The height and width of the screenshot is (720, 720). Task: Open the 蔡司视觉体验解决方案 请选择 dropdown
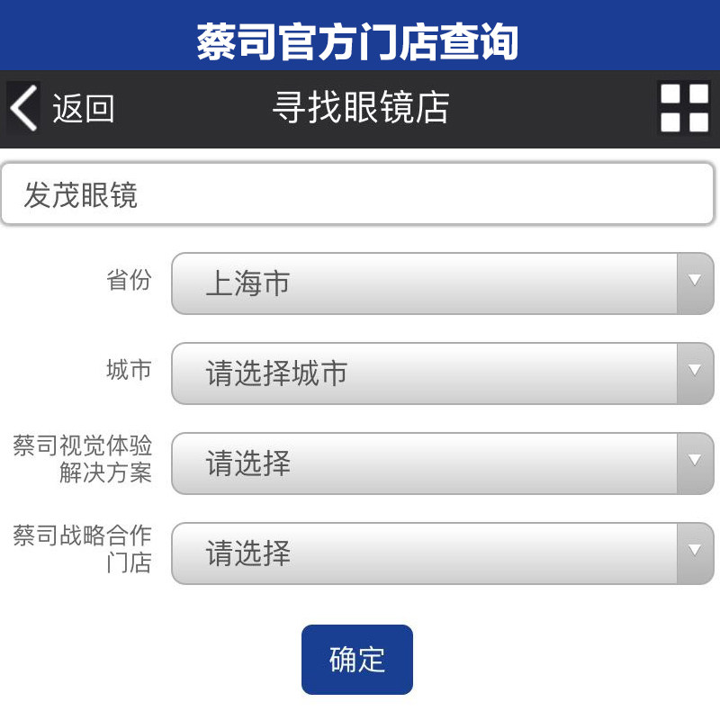click(x=423, y=463)
